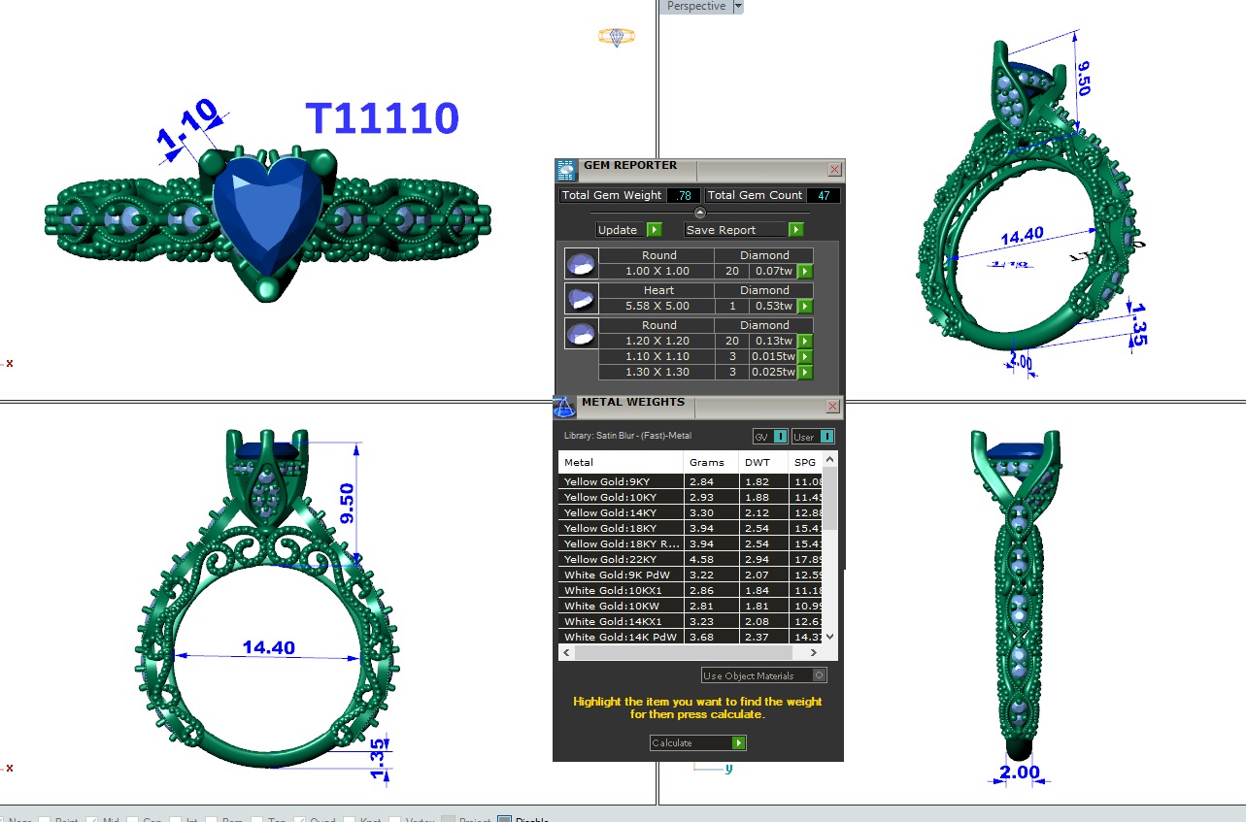Screen dimensions: 1246x822
Task: Click the Heart gem shape thumbnail
Action: (580, 298)
